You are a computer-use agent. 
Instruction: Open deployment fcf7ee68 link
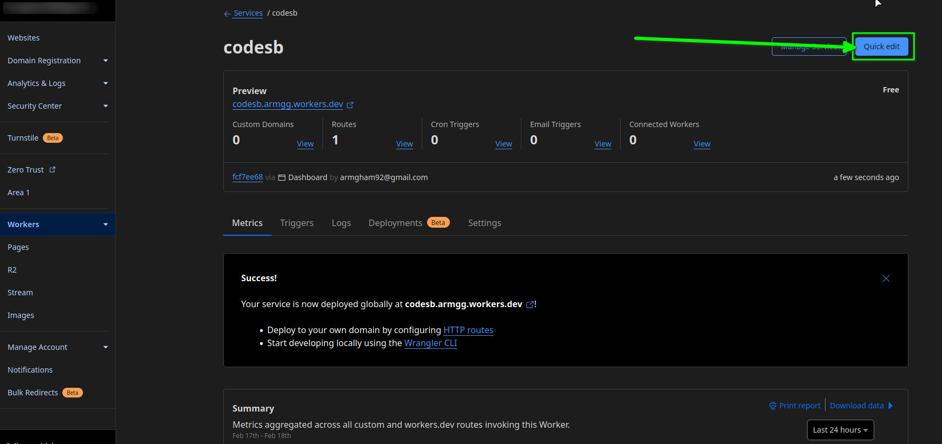click(x=247, y=177)
